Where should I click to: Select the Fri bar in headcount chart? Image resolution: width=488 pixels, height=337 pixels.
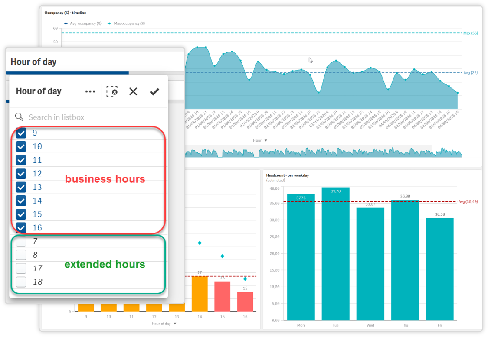tap(439, 269)
